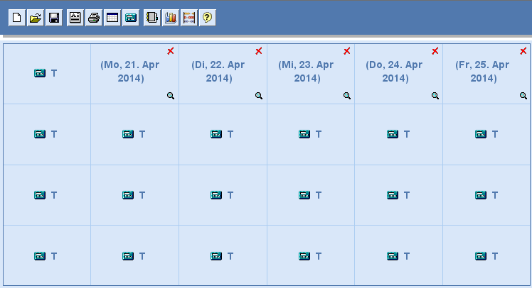Select the (Mi, 23. Apr 2014) header text
532x288 pixels.
(306, 72)
